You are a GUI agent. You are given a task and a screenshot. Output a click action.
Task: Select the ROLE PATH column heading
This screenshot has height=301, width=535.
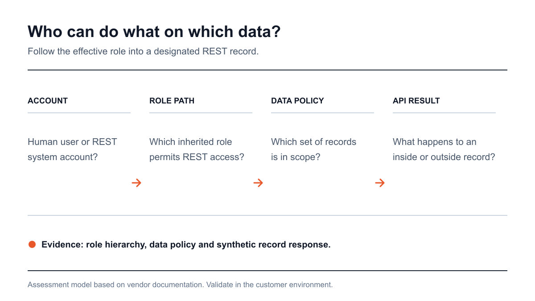172,101
